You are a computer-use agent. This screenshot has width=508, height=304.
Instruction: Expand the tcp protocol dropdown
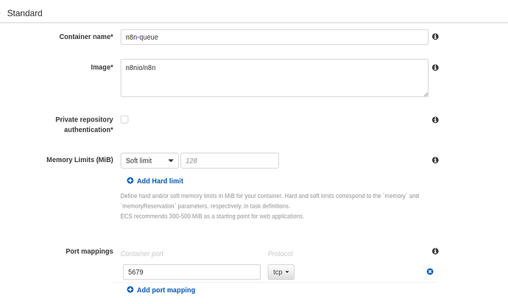[281, 272]
